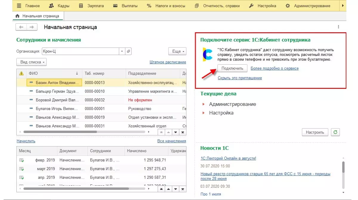This screenshot has height=200, width=358.
Task: Select the Базин Антон Владимирович row
Action: (57, 83)
